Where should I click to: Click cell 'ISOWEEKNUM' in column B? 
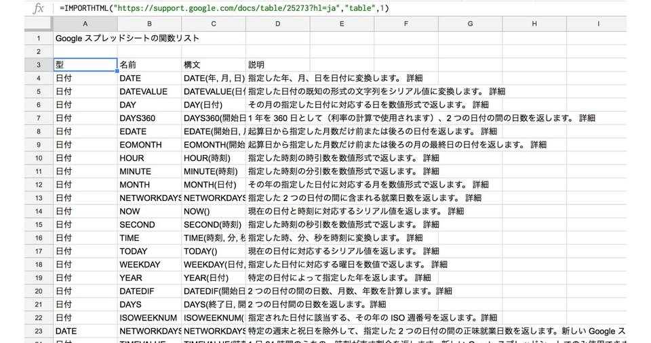[149, 318]
